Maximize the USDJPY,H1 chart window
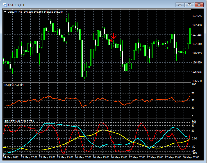 point(189,5)
